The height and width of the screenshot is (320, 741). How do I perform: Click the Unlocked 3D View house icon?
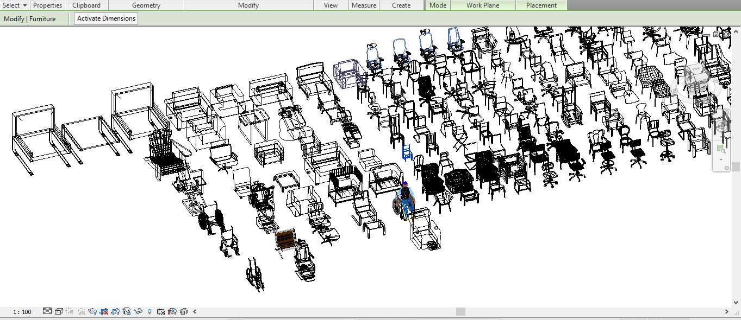click(127, 311)
